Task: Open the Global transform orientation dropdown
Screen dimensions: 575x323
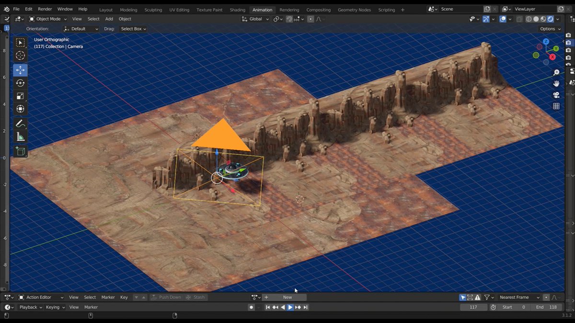Action: (256, 19)
